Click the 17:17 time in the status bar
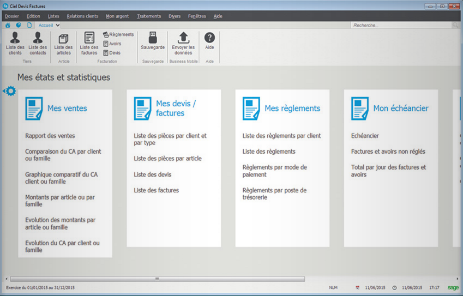The height and width of the screenshot is (296, 463). click(x=434, y=287)
